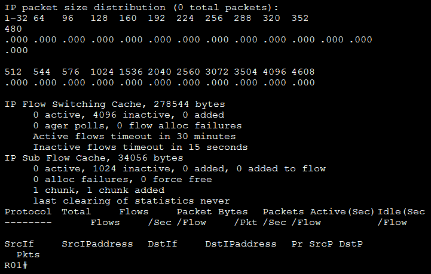
Task: Click the 'Idle(Sec' column header
Action: point(401,212)
